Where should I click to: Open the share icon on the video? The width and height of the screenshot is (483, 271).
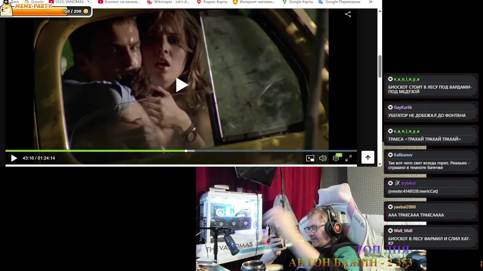[x=348, y=14]
